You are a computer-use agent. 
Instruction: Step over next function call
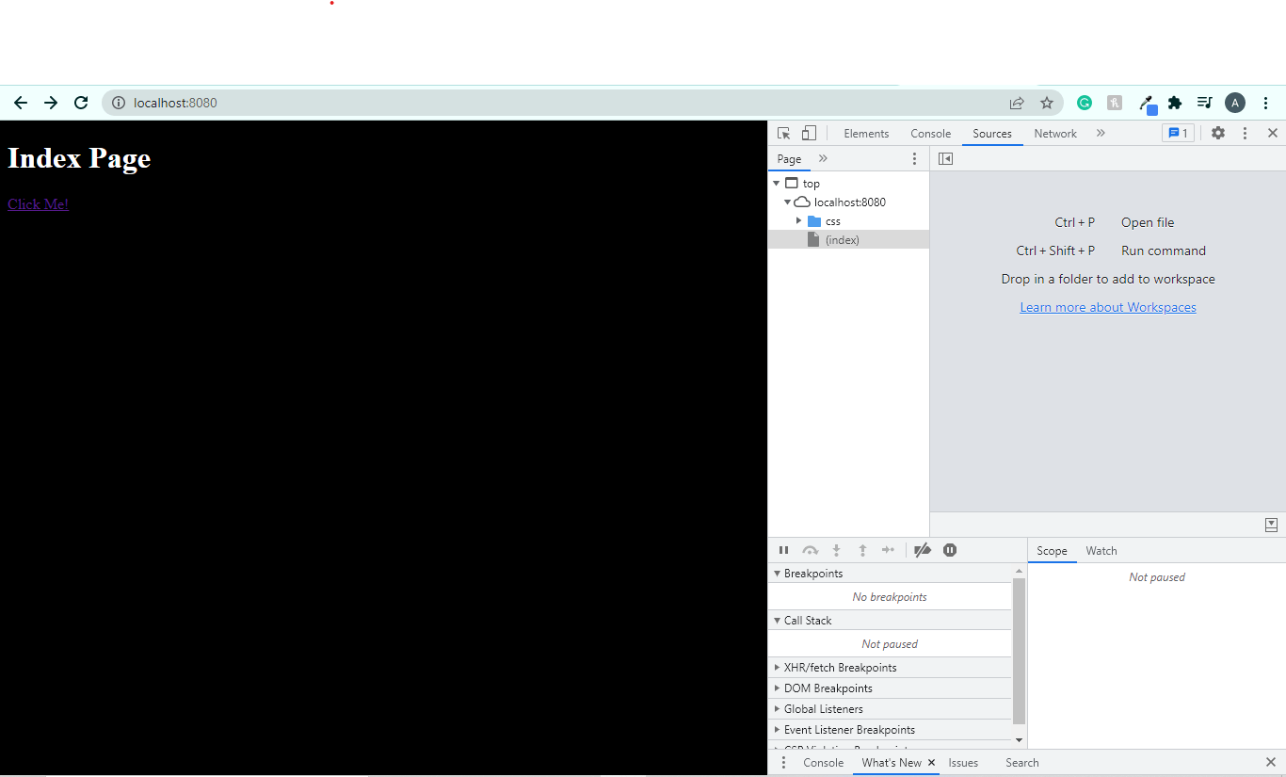810,550
